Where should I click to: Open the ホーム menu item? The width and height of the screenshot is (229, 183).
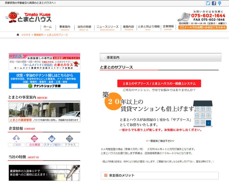coord(47,27)
